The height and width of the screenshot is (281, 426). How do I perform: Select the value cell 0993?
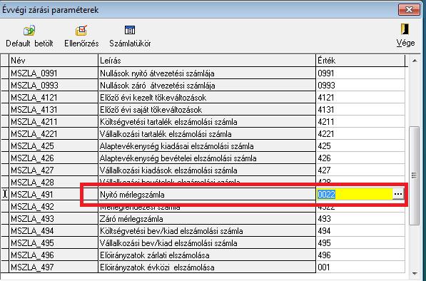pos(361,86)
